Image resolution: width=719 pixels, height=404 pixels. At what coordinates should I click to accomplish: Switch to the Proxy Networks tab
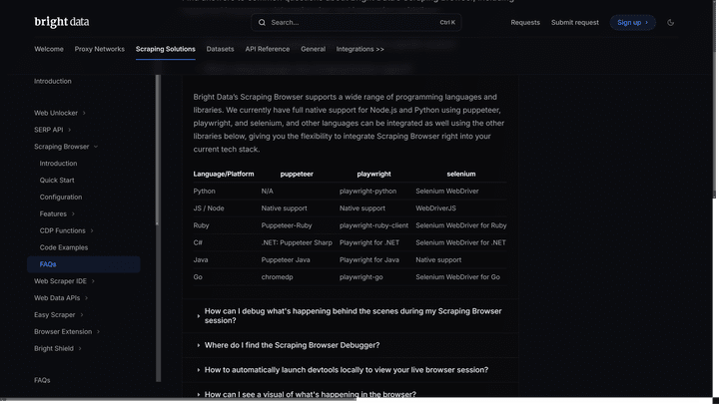[100, 49]
